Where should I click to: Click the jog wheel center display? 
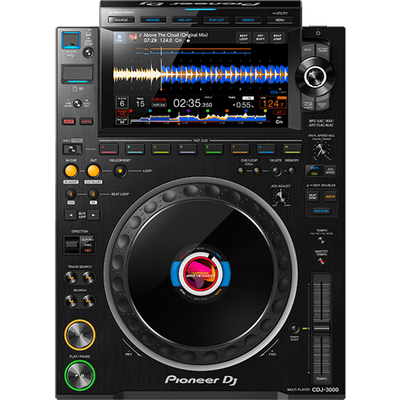pyautogui.click(x=201, y=274)
